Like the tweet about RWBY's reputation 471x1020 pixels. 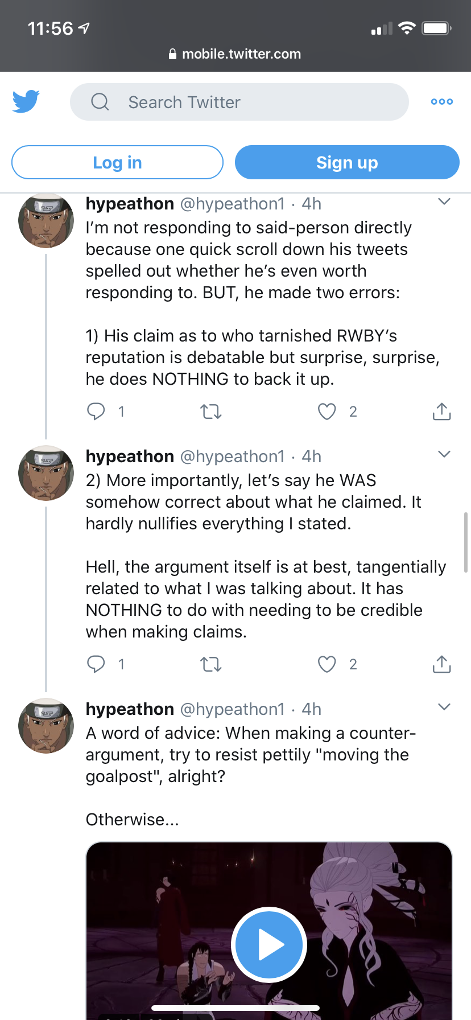[327, 411]
